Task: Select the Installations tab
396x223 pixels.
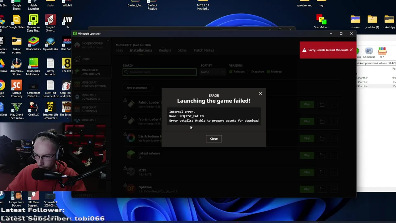Action: (x=141, y=50)
